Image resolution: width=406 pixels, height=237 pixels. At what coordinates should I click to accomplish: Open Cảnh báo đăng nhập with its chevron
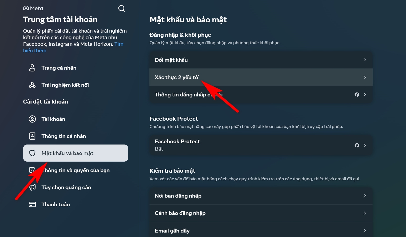coord(365,213)
